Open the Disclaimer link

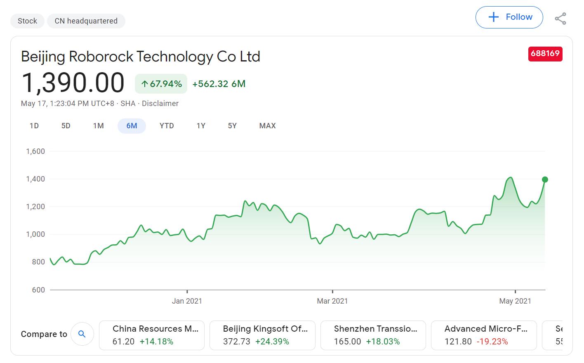coord(160,104)
